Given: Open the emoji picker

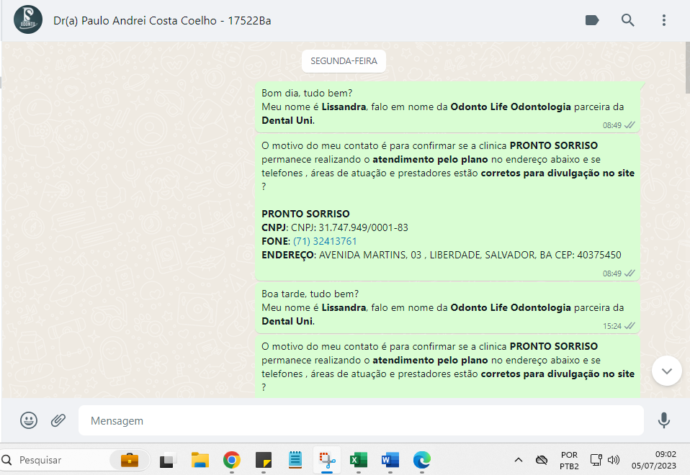Looking at the screenshot, I should point(29,420).
